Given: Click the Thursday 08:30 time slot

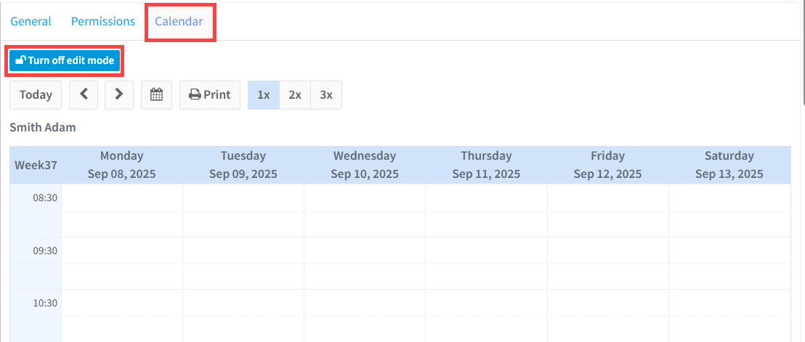Looking at the screenshot, I should pyautogui.click(x=486, y=198).
